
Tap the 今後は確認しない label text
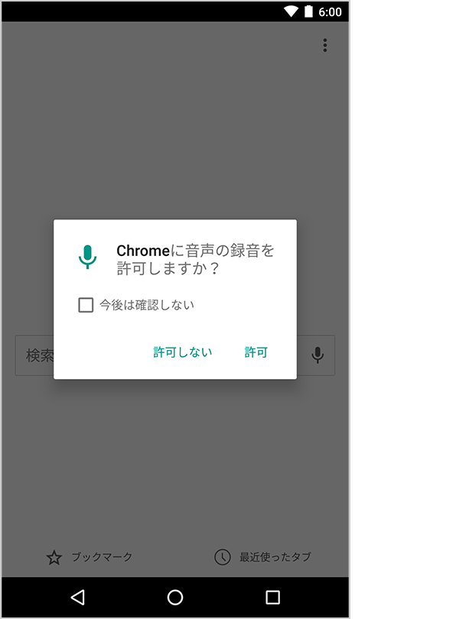[x=147, y=305]
